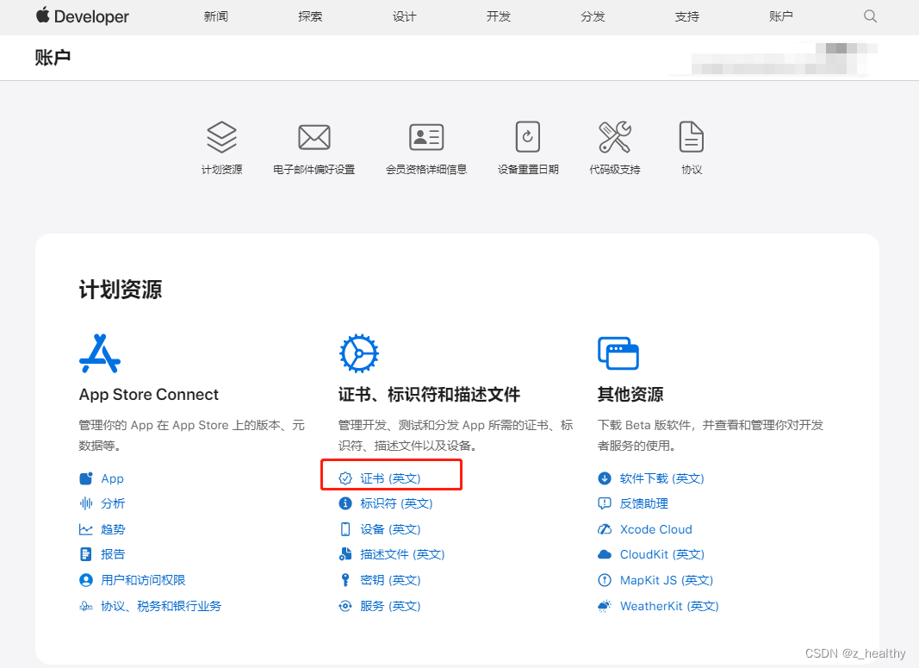Open the 分析 link

(113, 503)
